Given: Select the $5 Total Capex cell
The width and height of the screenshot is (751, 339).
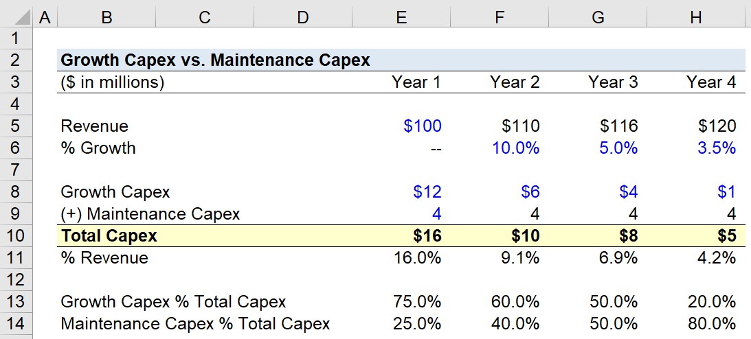Looking at the screenshot, I should pyautogui.click(x=726, y=236).
